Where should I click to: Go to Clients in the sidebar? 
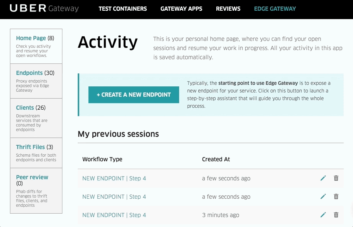[25, 108]
